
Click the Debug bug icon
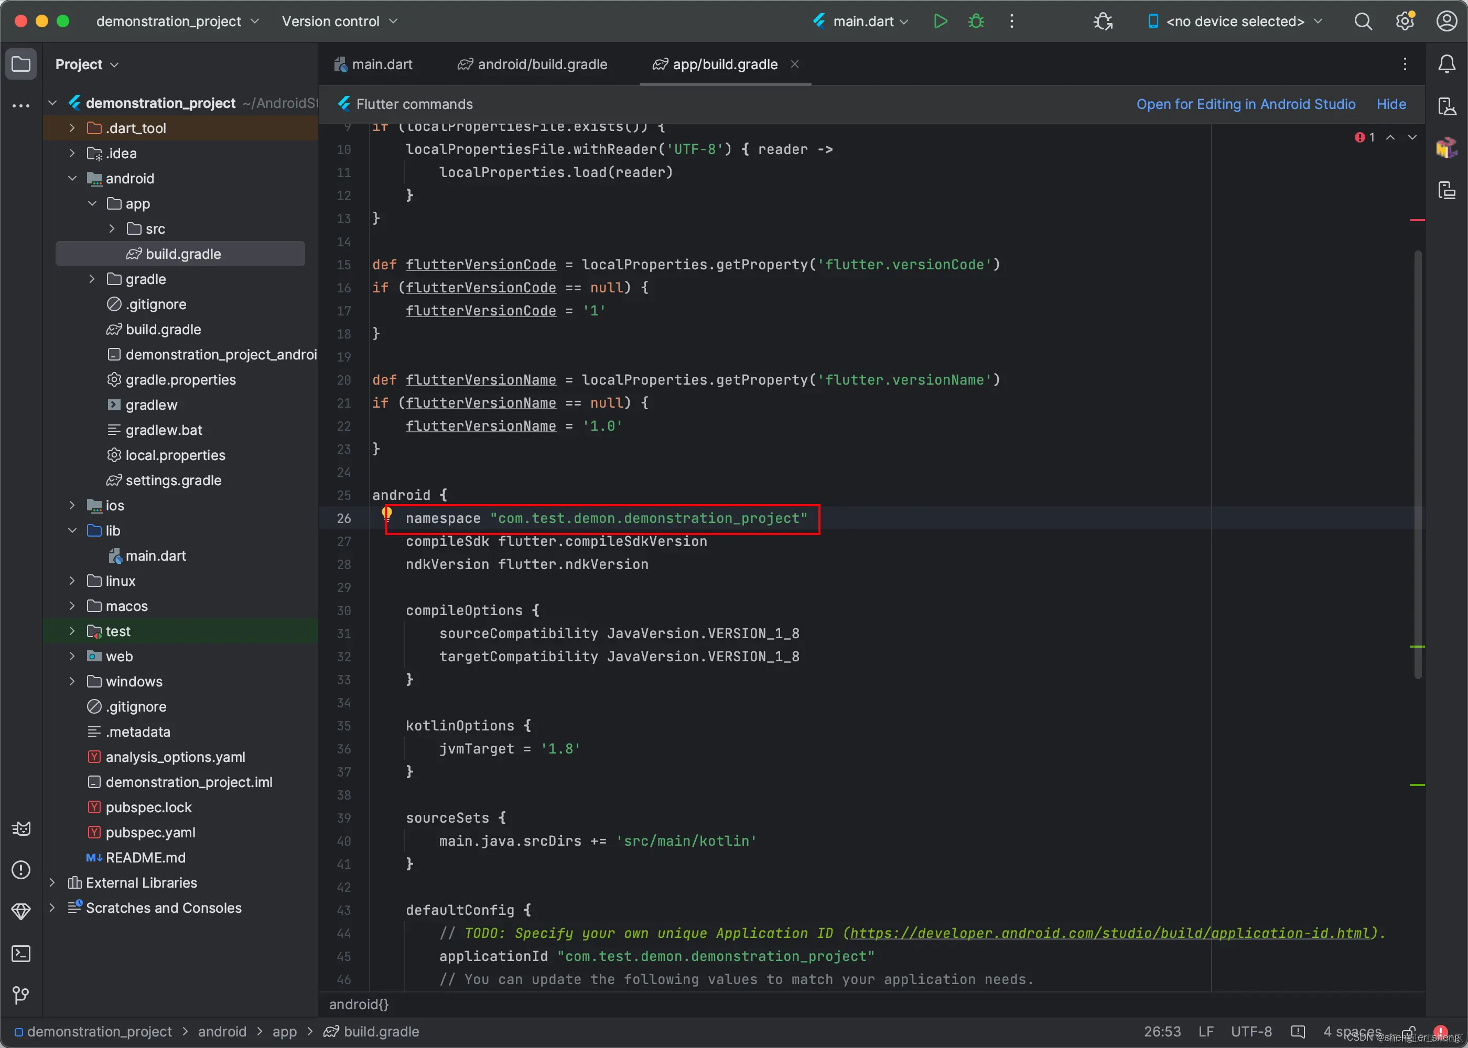[976, 21]
